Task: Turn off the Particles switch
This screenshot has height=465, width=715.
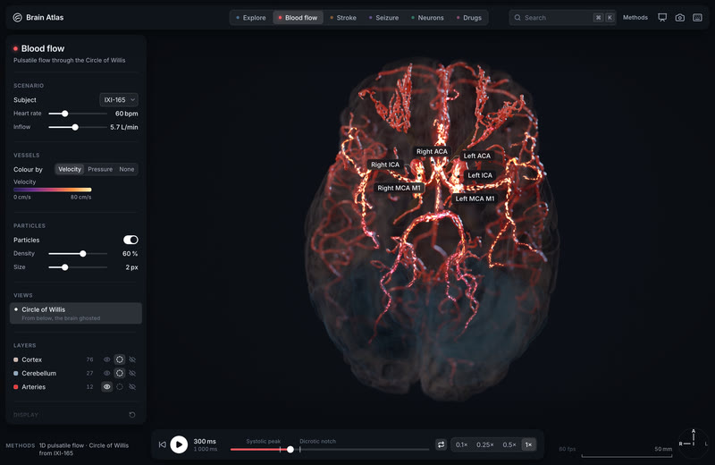Action: pos(130,240)
